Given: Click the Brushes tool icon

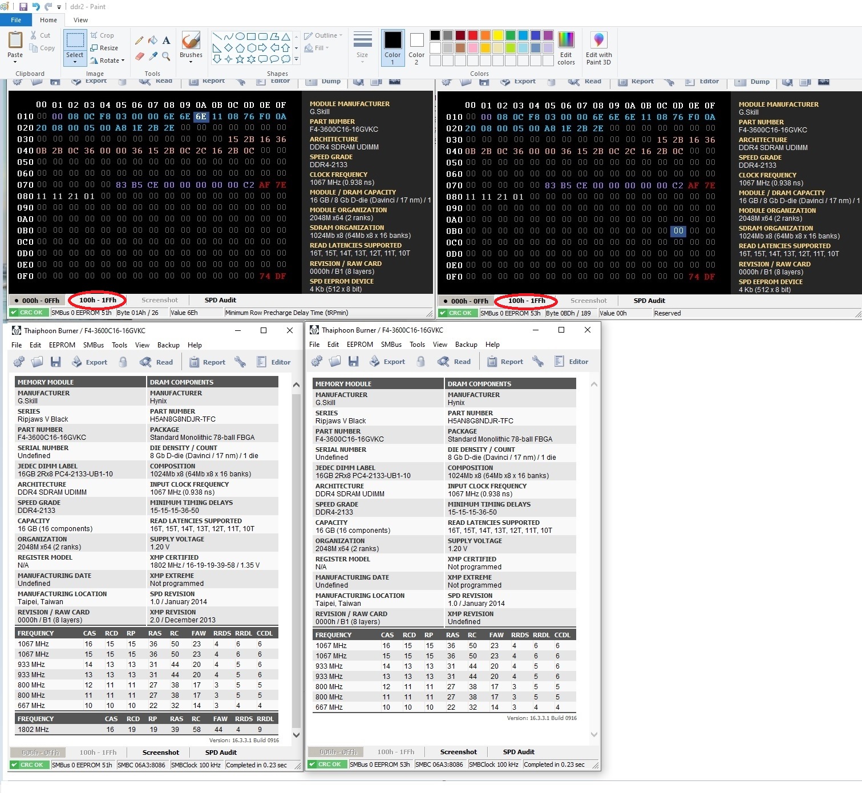Looking at the screenshot, I should pyautogui.click(x=191, y=40).
